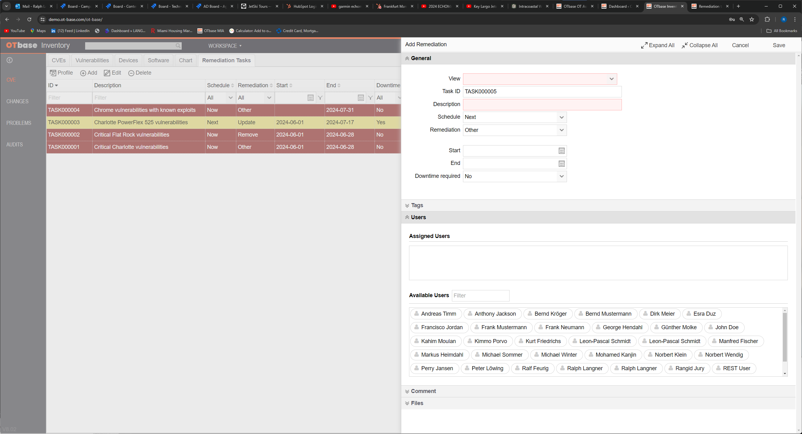Open the Profile toolbar item

click(x=61, y=73)
